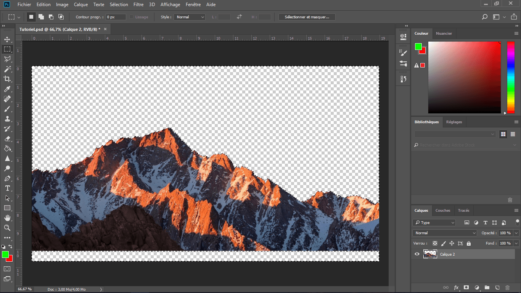Enable the Lissage checkbox
The image size is (521, 293).
[132, 17]
